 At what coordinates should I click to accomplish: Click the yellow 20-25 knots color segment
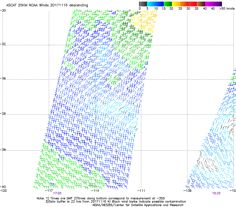tap(176, 4)
